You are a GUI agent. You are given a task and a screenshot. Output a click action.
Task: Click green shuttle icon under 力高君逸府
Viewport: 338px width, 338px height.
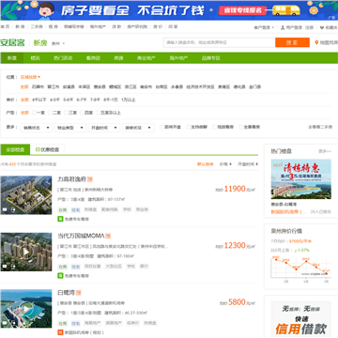[x=60, y=219]
